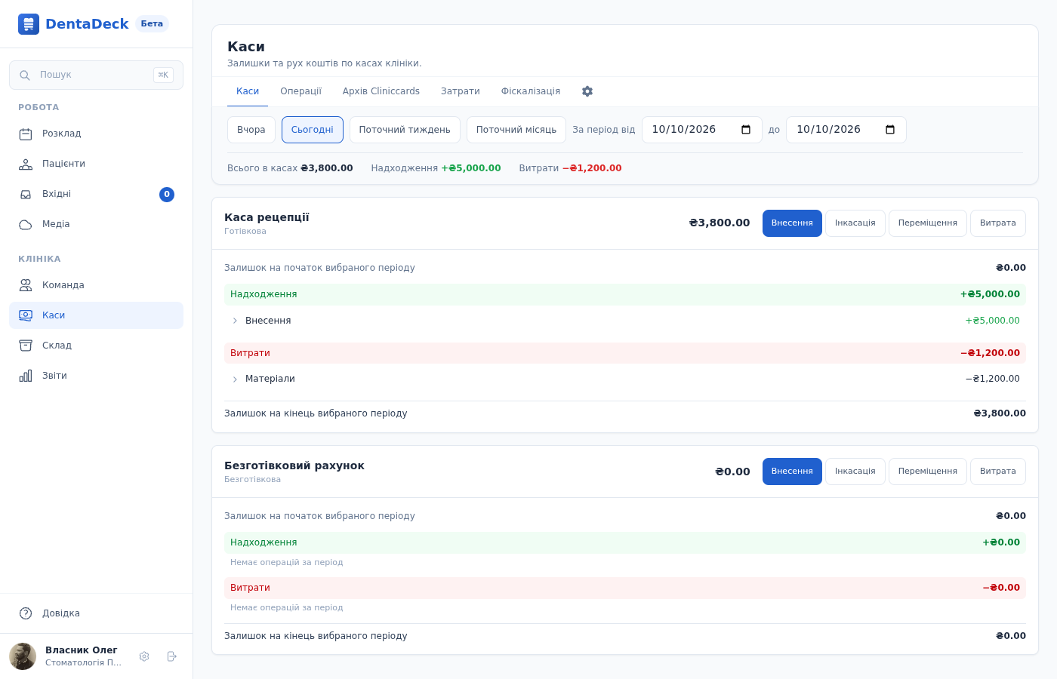Select the Сьогодні period filter

click(313, 130)
